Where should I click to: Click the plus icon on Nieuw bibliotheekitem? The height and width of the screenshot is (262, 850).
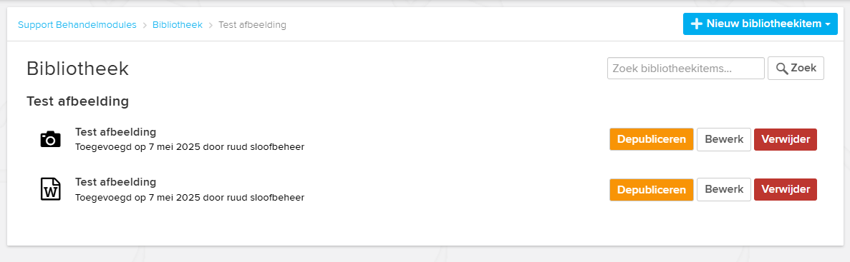point(697,24)
